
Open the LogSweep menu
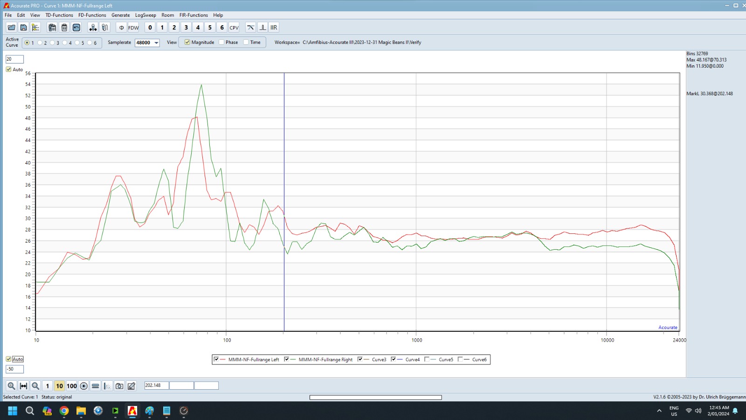(145, 15)
